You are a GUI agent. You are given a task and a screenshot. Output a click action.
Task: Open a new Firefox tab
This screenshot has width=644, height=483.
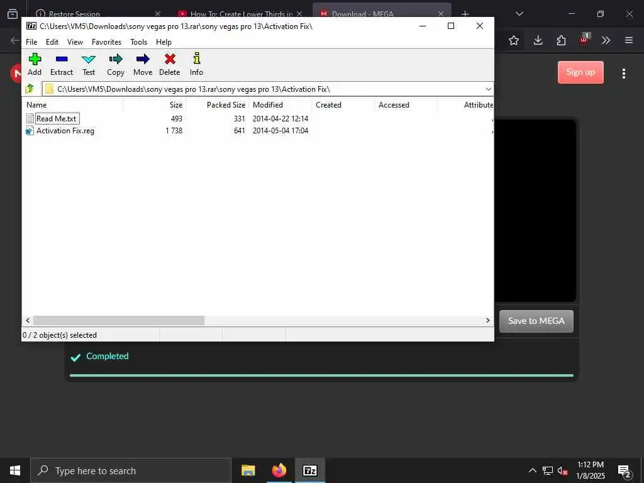tap(465, 14)
